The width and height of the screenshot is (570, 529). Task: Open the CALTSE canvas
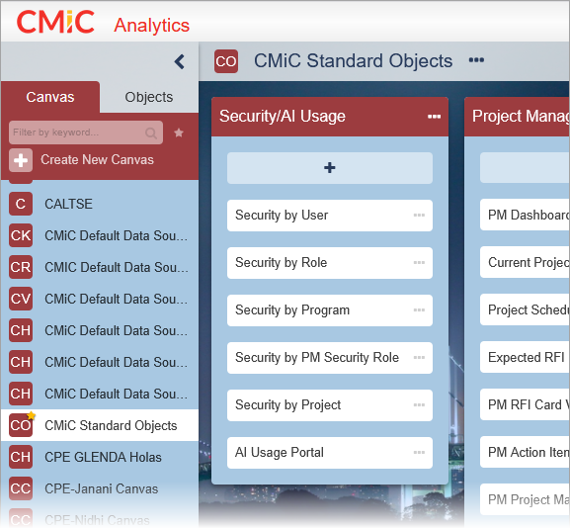(100, 204)
